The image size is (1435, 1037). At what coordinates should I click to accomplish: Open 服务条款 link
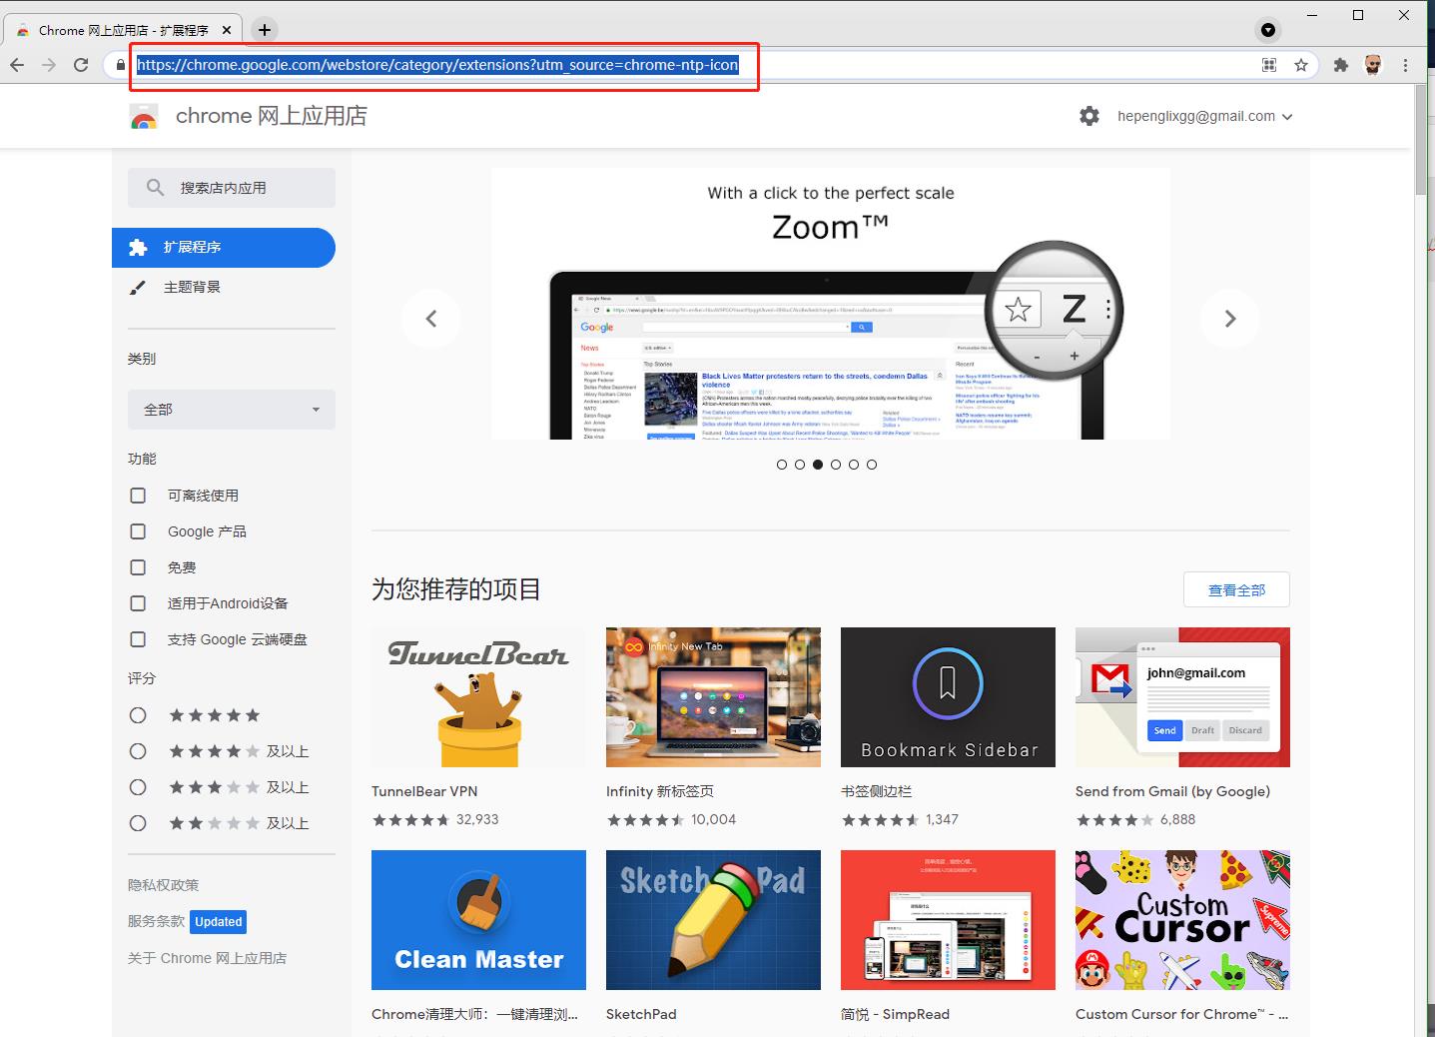tap(156, 921)
